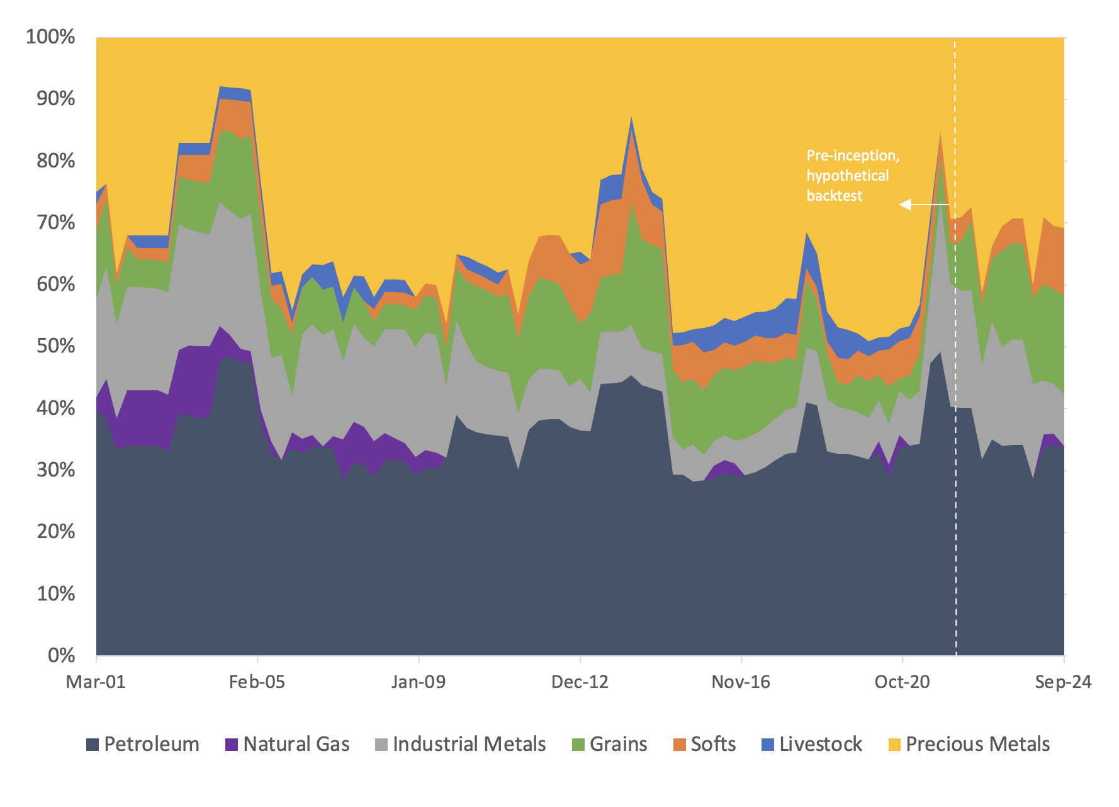Select the Softs legend text label
1119x807 pixels.
[x=712, y=745]
